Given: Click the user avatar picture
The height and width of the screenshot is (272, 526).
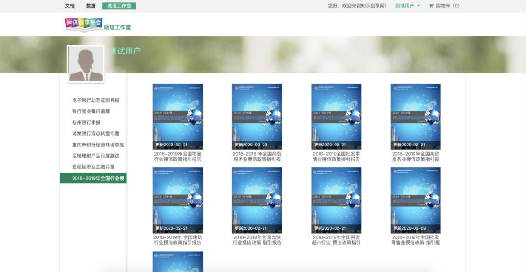Looking at the screenshot, I should click(86, 64).
